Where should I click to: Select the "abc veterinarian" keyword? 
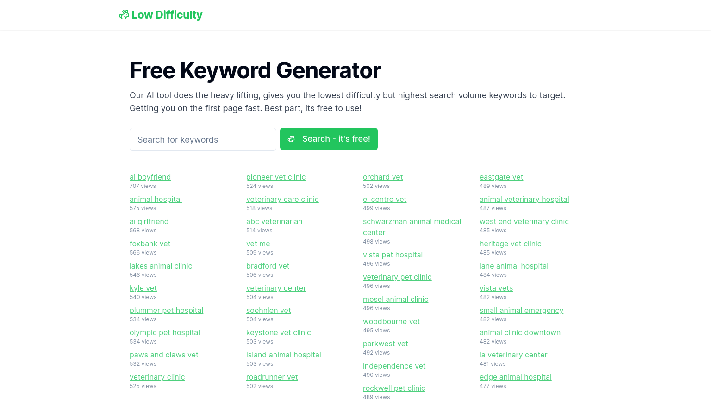point(274,221)
